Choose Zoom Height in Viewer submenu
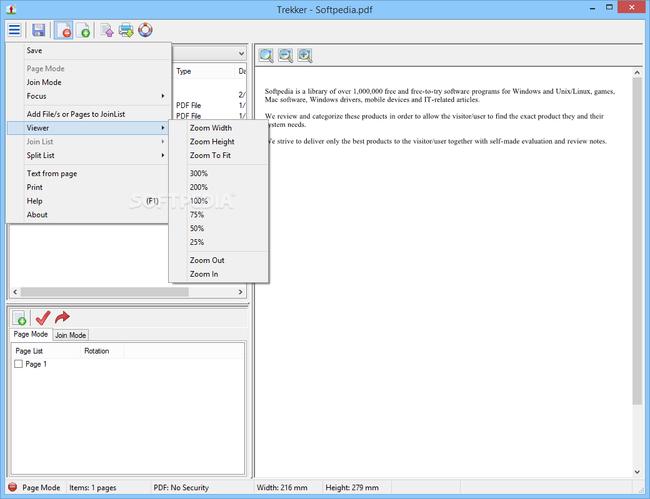 219,142
